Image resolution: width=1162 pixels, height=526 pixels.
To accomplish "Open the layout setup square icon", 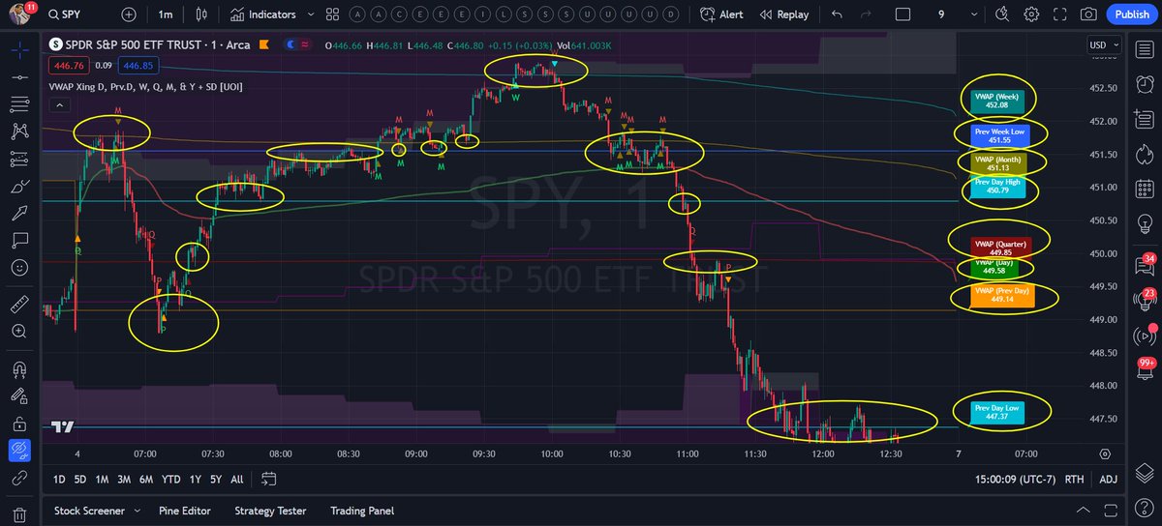I will click(902, 15).
